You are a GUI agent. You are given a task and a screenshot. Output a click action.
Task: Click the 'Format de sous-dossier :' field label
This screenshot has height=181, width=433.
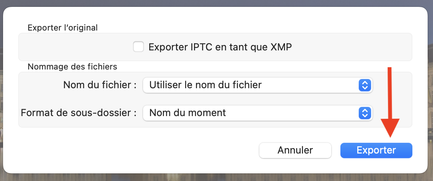coord(78,113)
